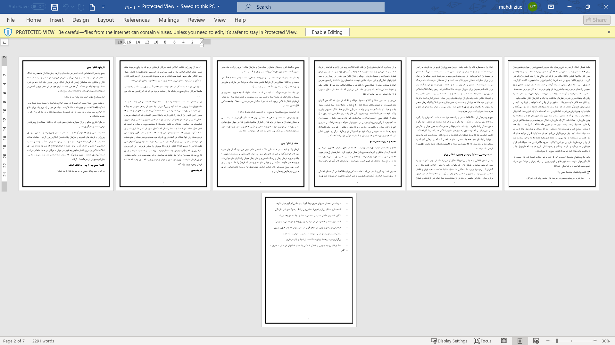615x345 pixels.
Task: Open the Layout tab
Action: tap(106, 20)
